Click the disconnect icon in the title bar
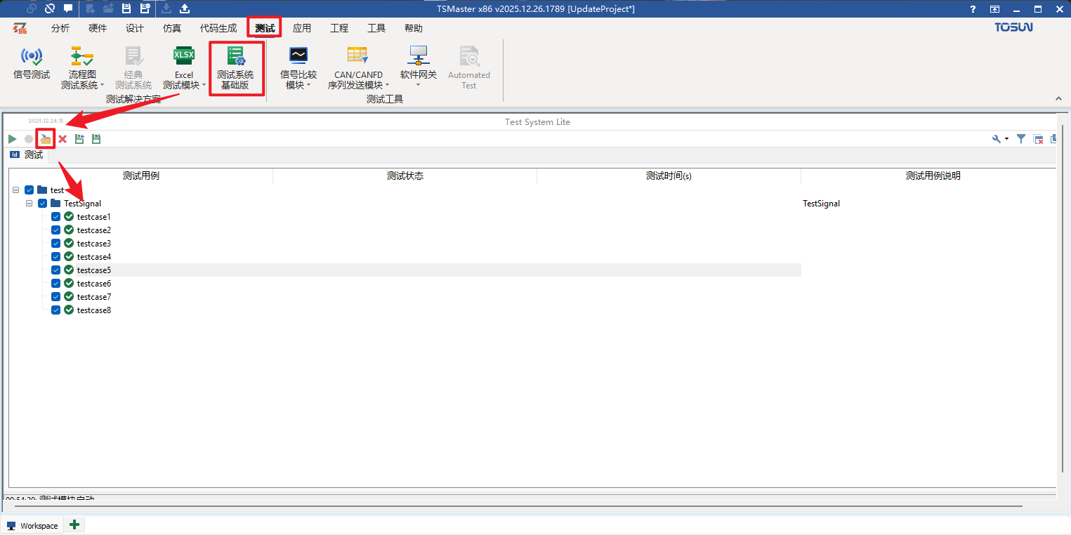Viewport: 1071px width, 535px height. [x=50, y=8]
